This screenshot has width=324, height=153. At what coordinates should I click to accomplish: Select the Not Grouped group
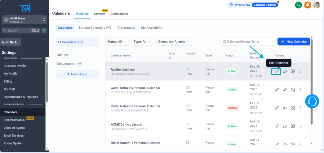(69, 64)
